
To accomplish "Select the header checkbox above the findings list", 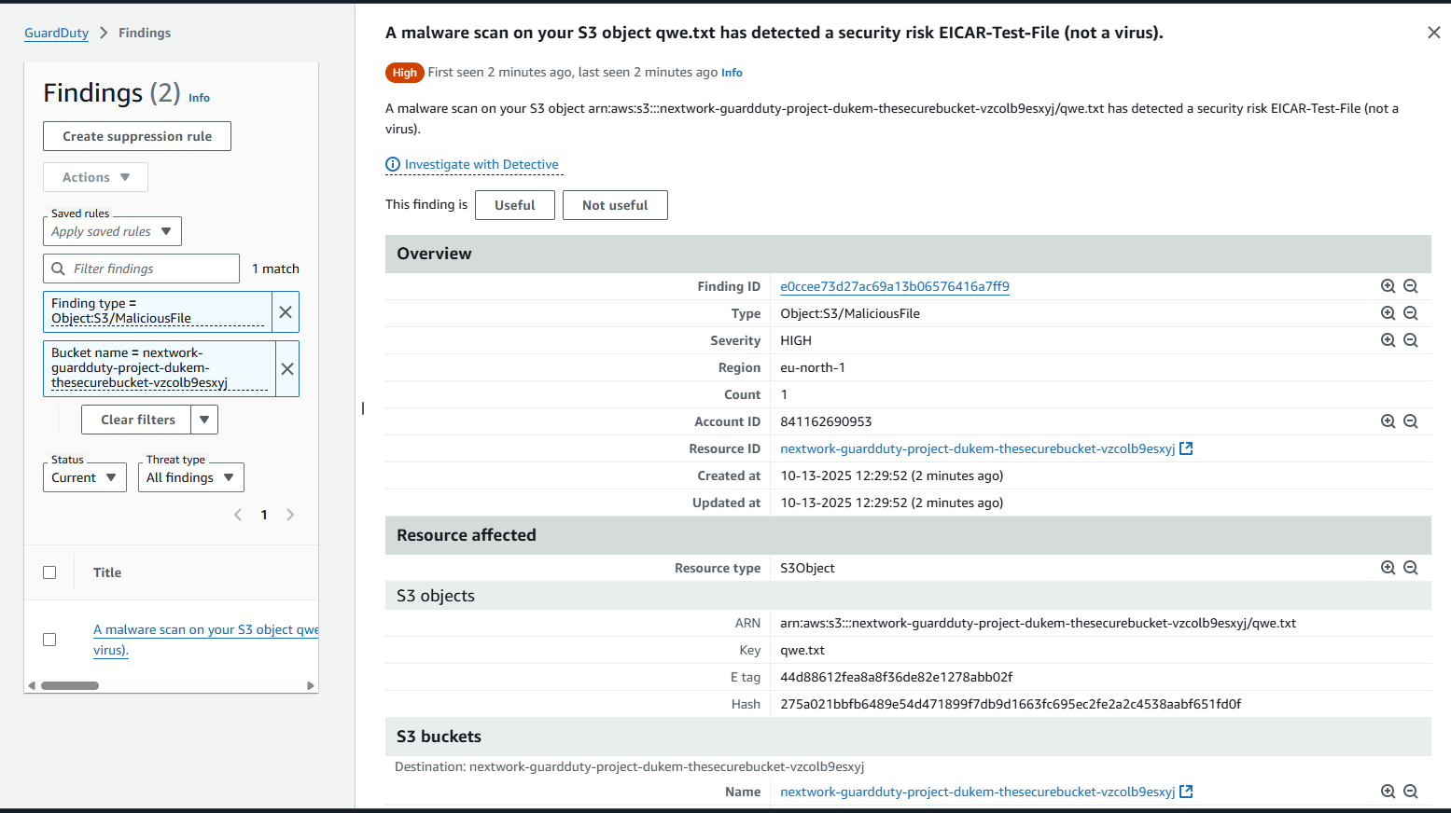I will click(x=49, y=572).
